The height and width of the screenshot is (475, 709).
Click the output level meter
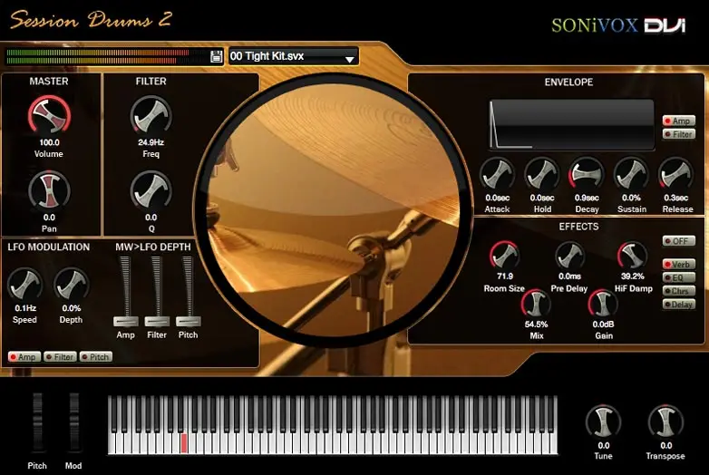click(x=107, y=56)
